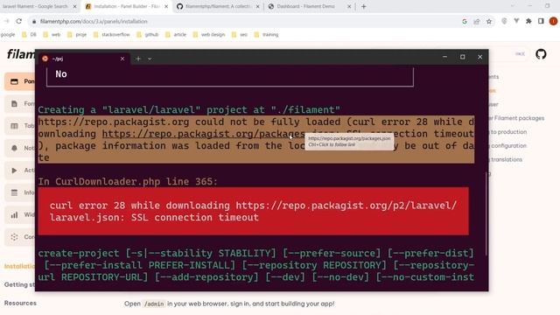
Task: Open the stackoverflow bookmarks folder
Action: click(x=111, y=35)
